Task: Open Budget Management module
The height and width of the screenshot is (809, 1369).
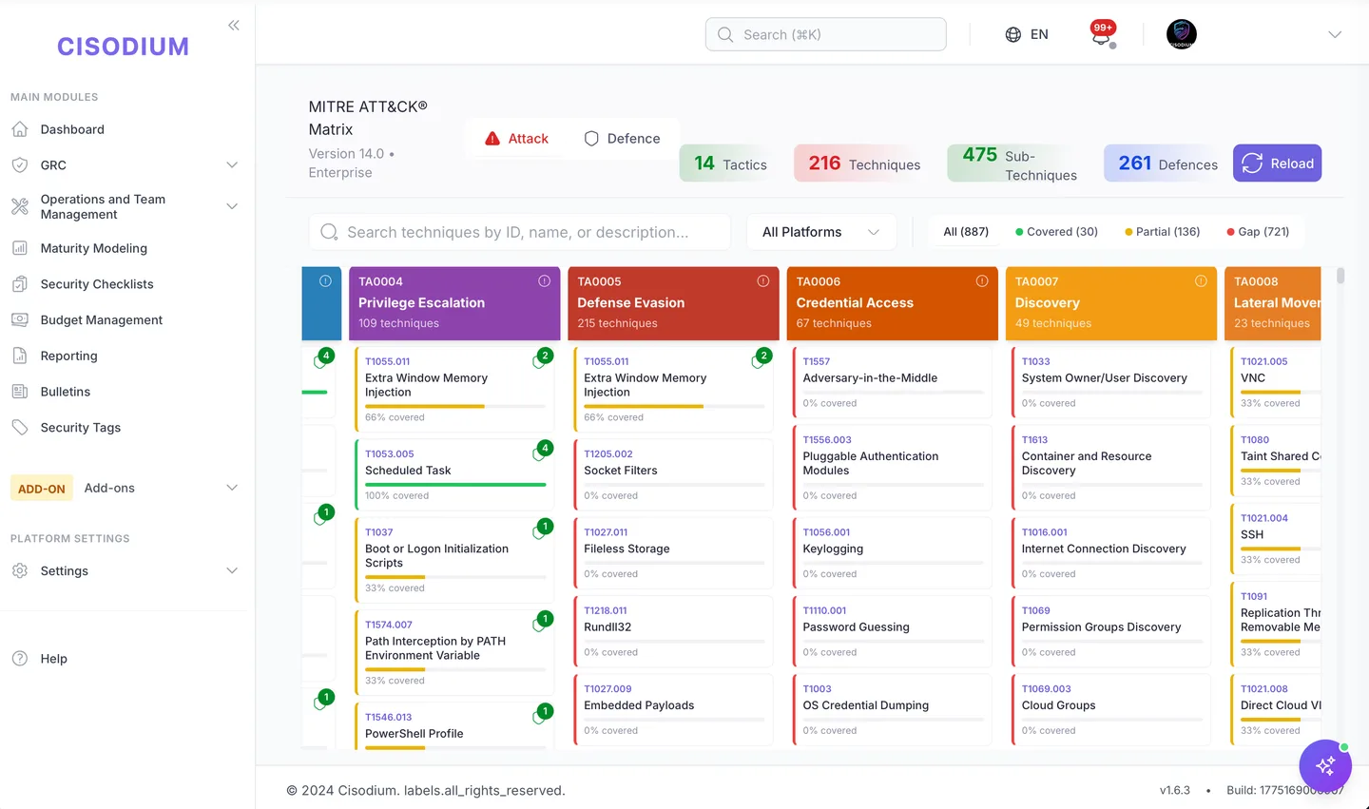Action: point(102,320)
